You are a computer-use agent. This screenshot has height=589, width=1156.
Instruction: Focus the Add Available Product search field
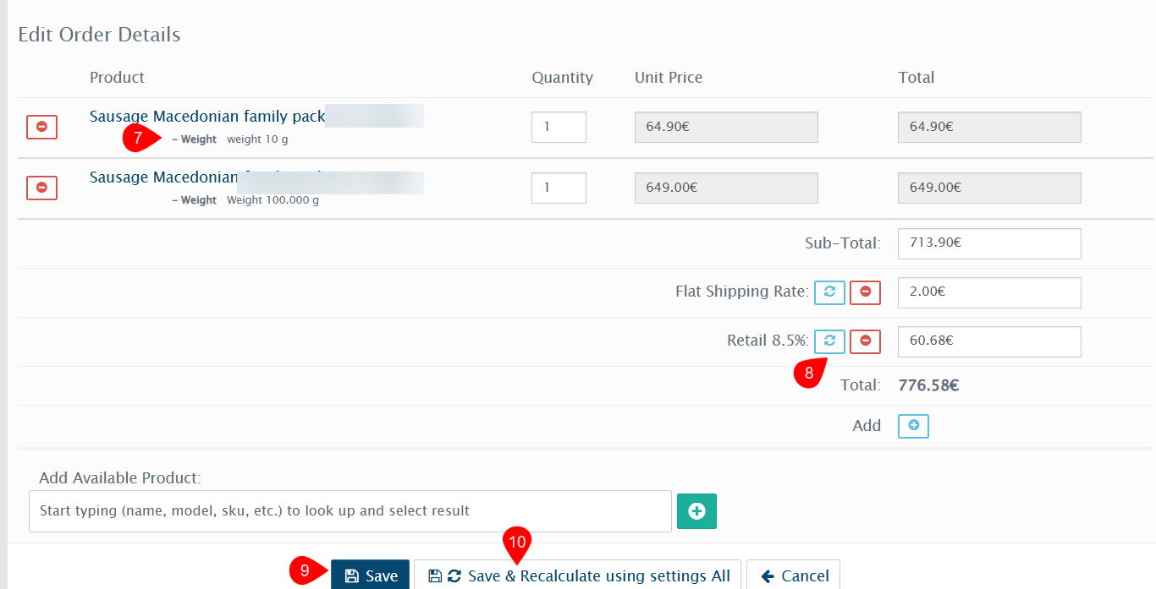350,511
